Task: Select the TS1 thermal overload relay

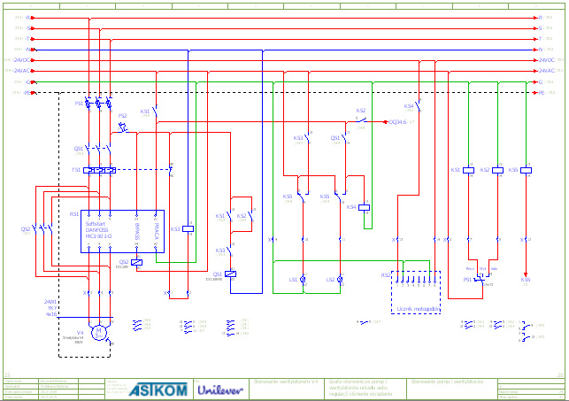Action: click(x=99, y=169)
